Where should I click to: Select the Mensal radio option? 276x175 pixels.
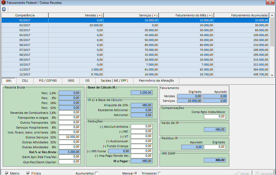[136, 173]
